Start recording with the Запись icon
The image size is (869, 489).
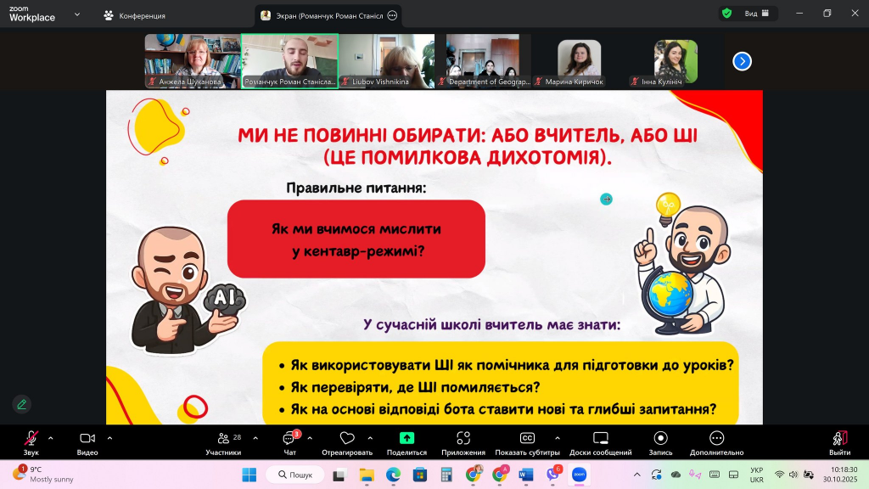660,439
